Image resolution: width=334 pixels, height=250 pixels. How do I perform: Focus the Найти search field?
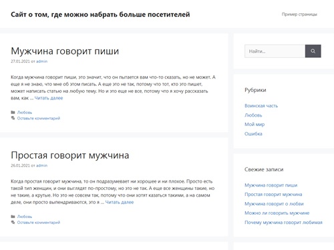coord(275,51)
